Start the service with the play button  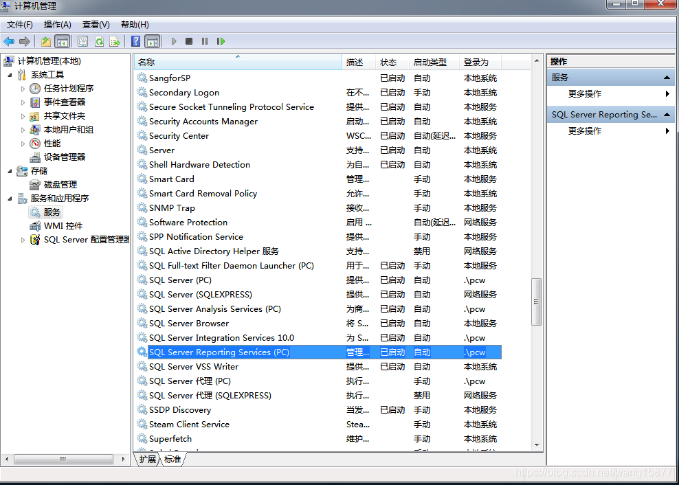[x=174, y=42]
